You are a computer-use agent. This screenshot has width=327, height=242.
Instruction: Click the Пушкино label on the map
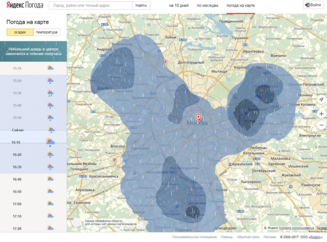click(x=240, y=38)
